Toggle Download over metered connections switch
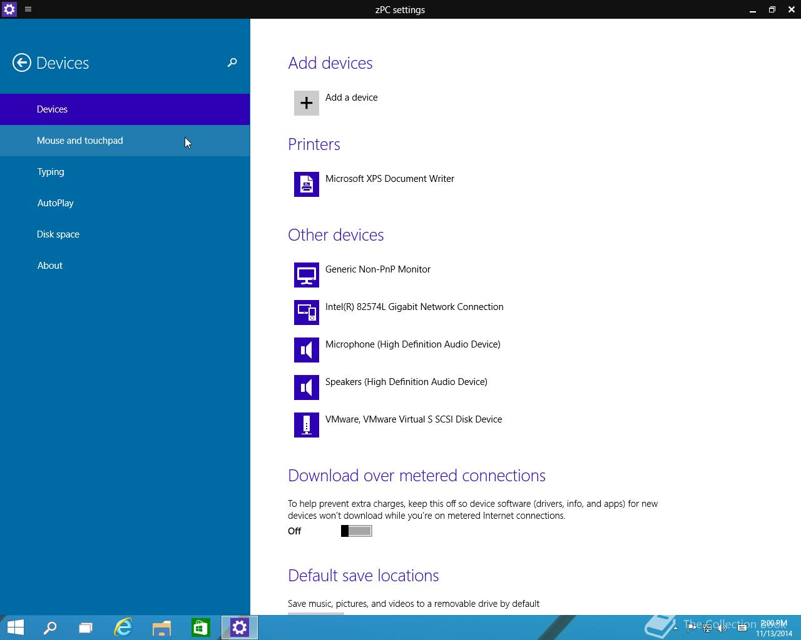The image size is (801, 640). pos(357,531)
